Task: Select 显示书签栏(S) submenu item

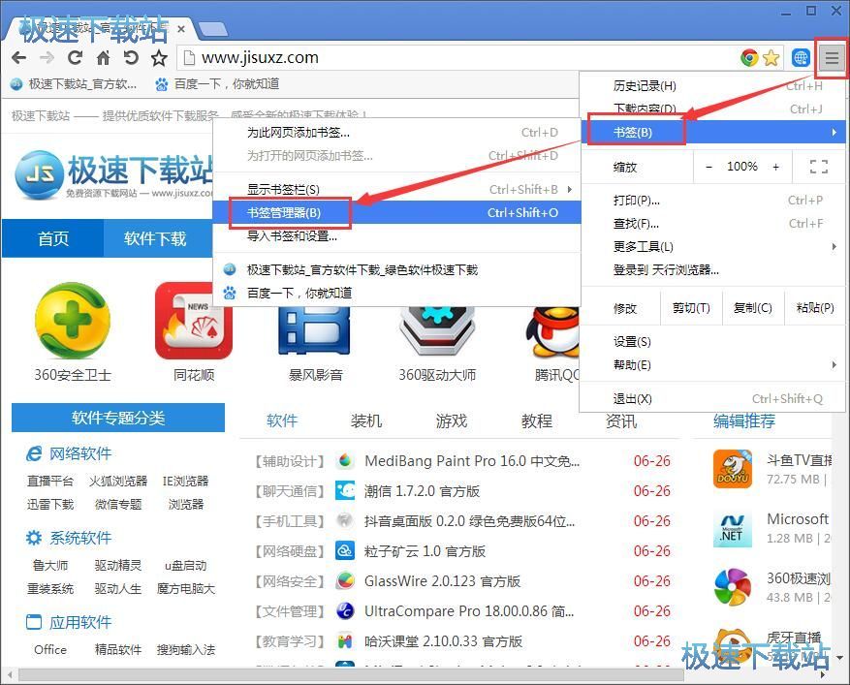Action: (x=396, y=190)
